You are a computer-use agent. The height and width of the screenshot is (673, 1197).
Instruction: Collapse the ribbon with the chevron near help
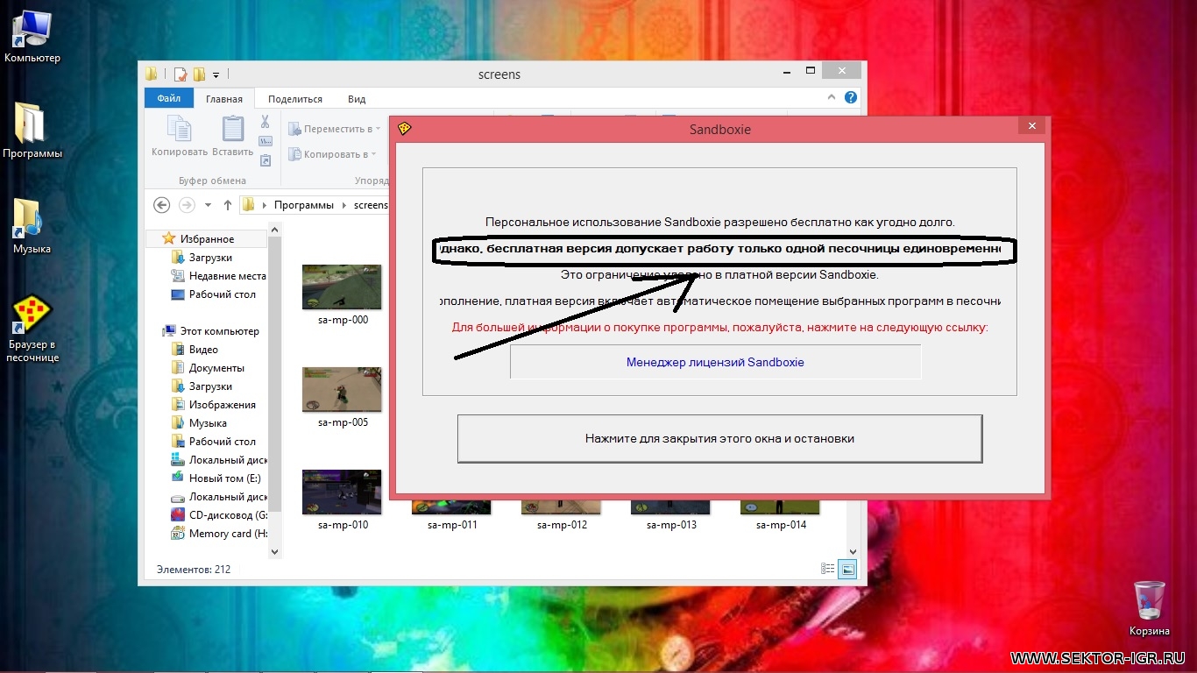click(832, 98)
